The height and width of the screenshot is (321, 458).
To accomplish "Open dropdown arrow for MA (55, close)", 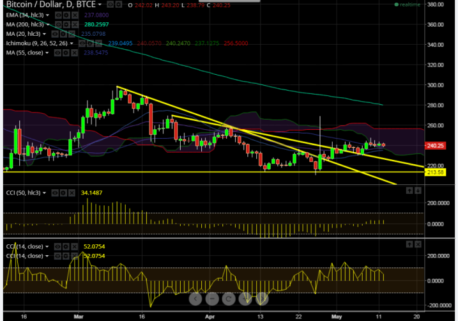I will pyautogui.click(x=47, y=52).
